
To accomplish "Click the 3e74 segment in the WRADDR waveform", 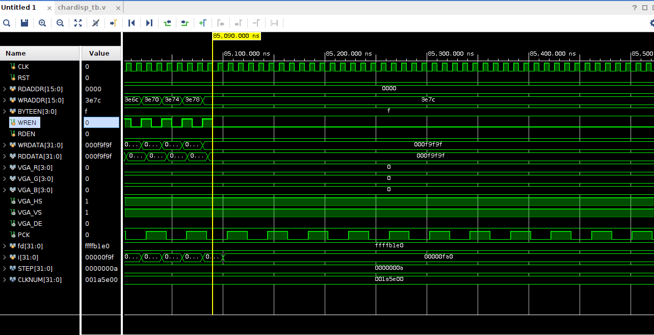I will [172, 100].
